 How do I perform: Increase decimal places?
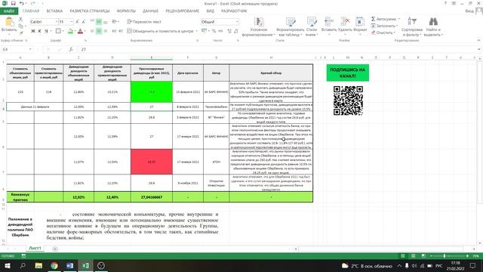click(x=229, y=31)
